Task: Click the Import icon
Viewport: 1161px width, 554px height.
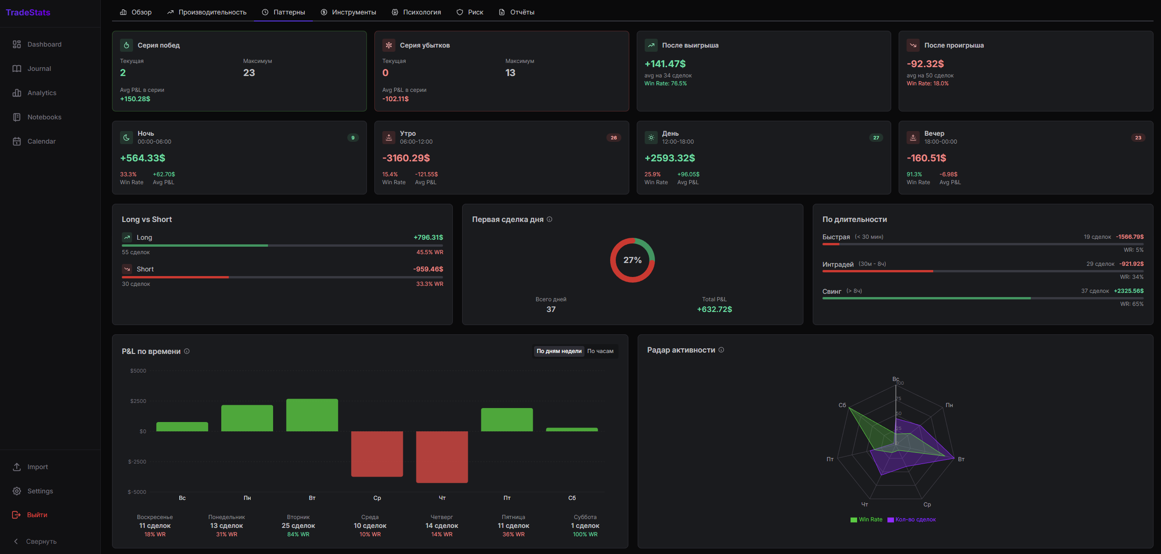Action: point(17,466)
